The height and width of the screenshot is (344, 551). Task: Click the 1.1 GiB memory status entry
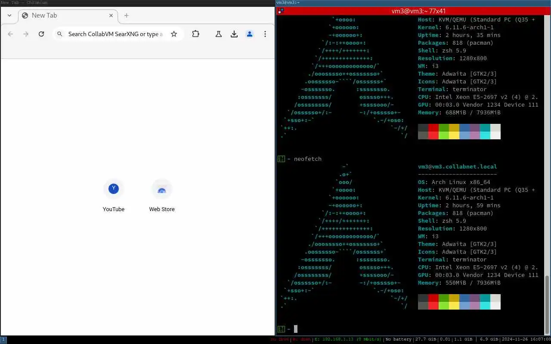pyautogui.click(x=463, y=340)
